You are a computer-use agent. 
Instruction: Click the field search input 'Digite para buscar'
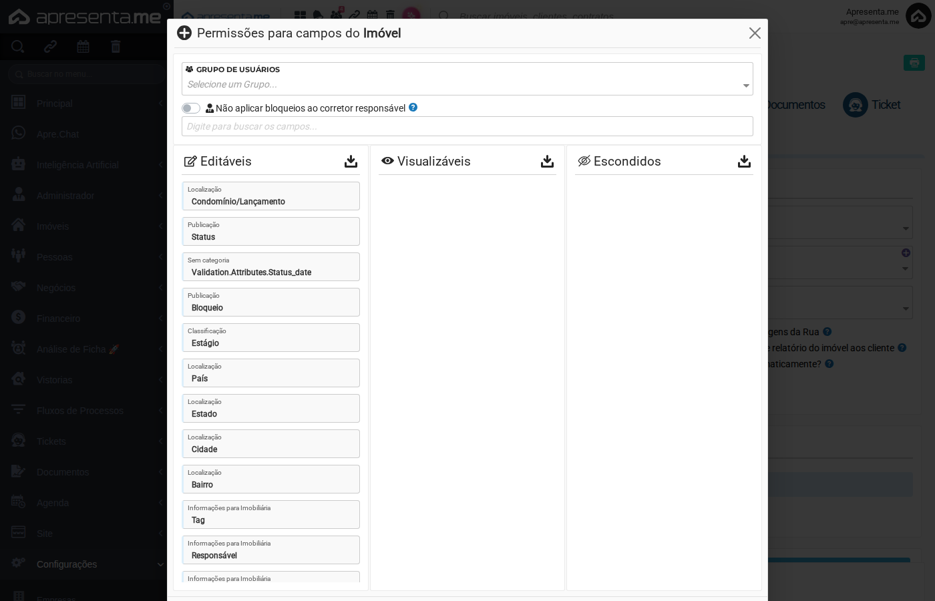pyautogui.click(x=467, y=126)
